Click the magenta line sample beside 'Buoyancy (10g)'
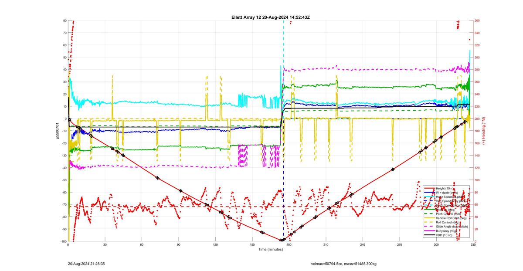This screenshot has height=271, width=523. click(429, 231)
